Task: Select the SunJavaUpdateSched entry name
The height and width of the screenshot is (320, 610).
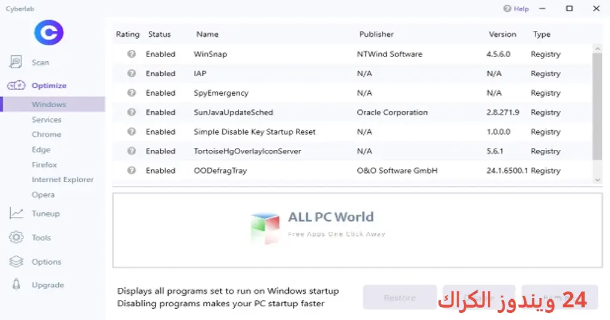Action: (234, 112)
